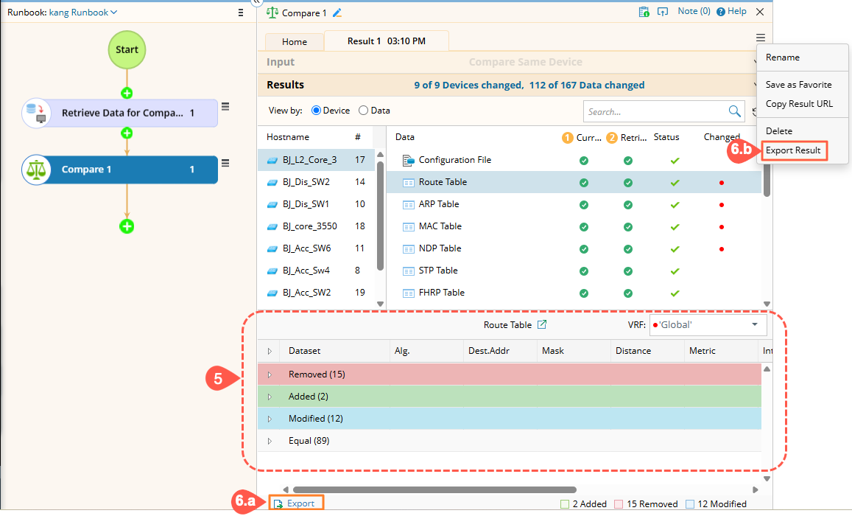Screen dimensions: 852x516
Task: Open the VRF 'Global' dropdown
Action: point(754,325)
